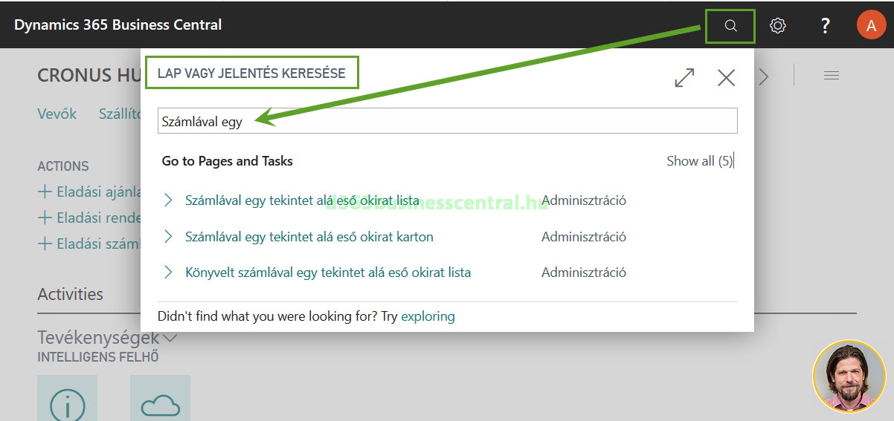Expand the Tevékenységek dropdown chevron

170,339
